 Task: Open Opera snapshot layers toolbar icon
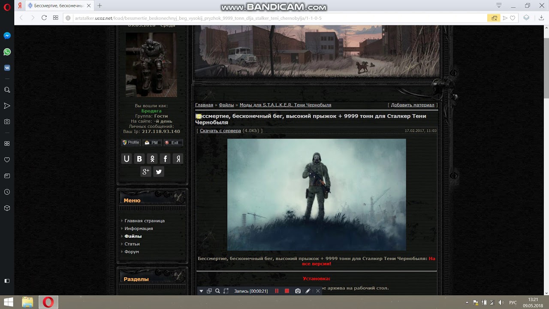(526, 18)
